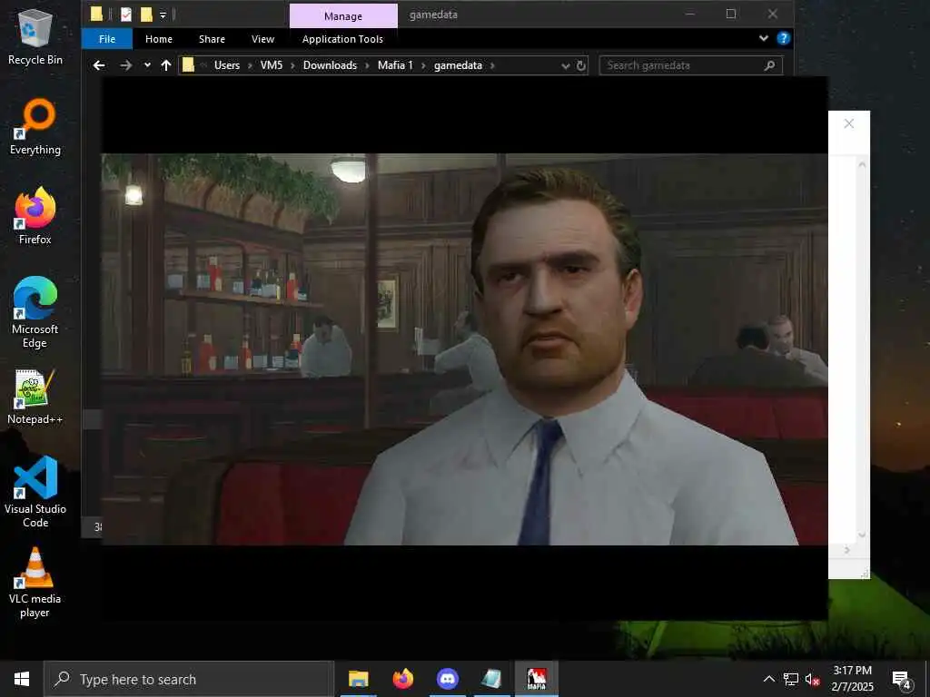Go up one folder level in Explorer
The image size is (930, 697).
click(166, 65)
